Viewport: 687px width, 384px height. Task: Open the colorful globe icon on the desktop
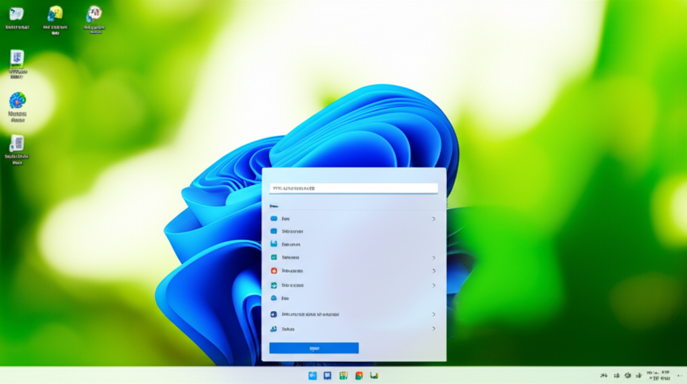pos(17,102)
